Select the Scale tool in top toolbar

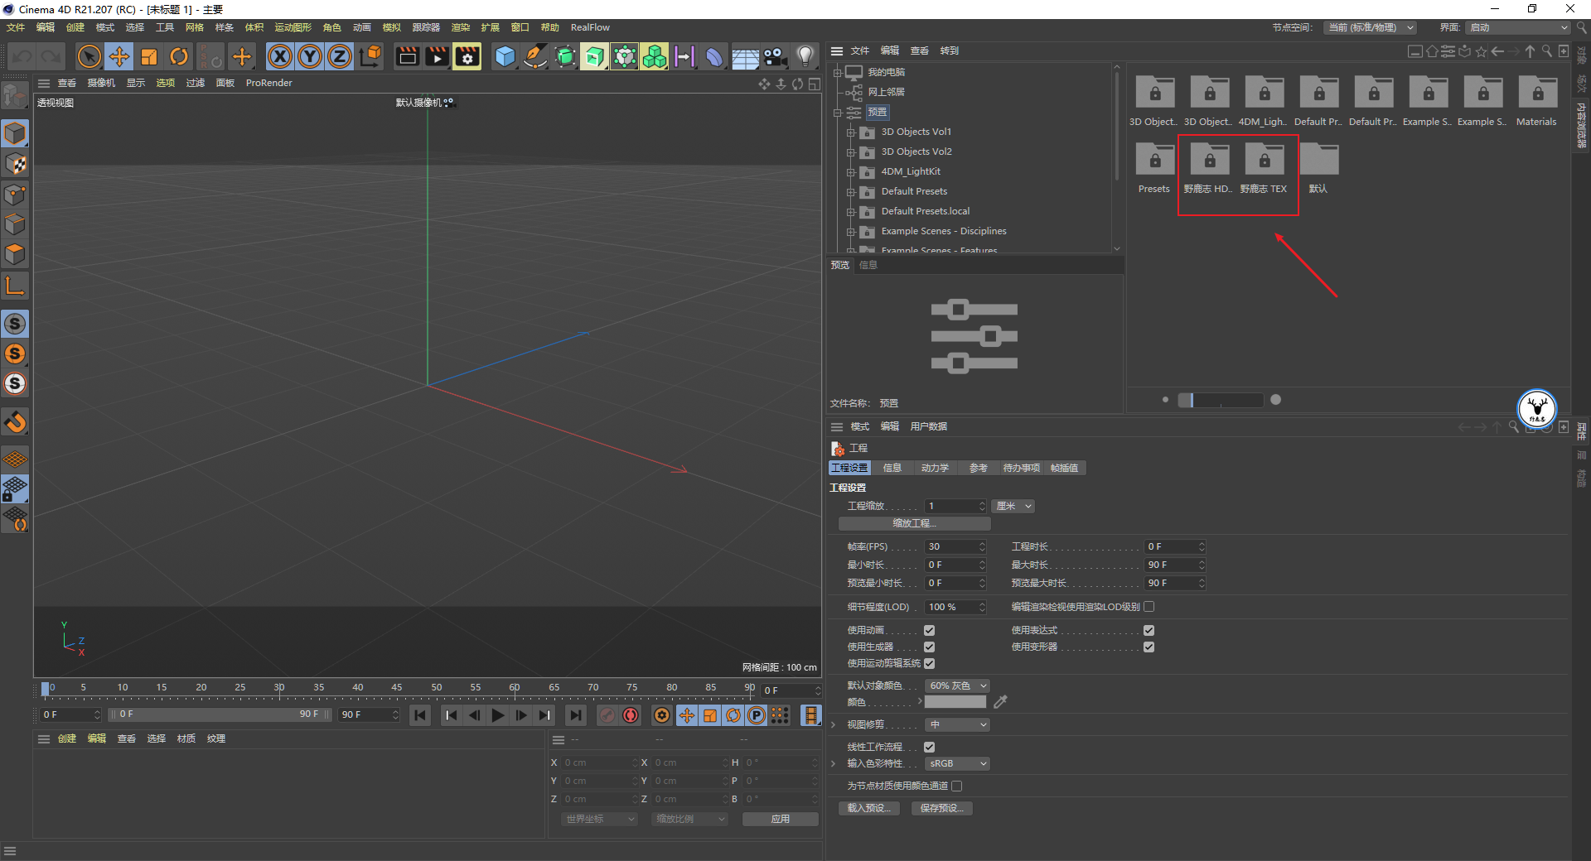tap(149, 57)
